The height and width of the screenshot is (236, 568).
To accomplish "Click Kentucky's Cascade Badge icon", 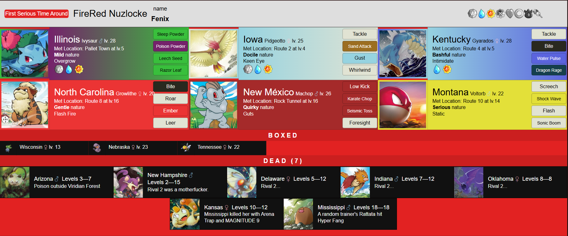I will coord(437,69).
